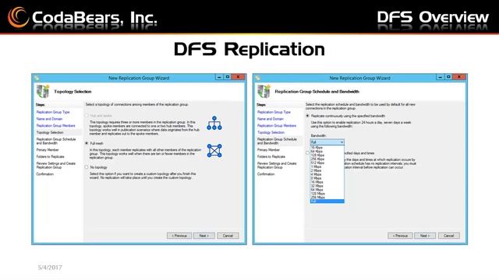Click current Topology Selection step in left wizard
Screen dimensions: 499x280
click(x=50, y=132)
